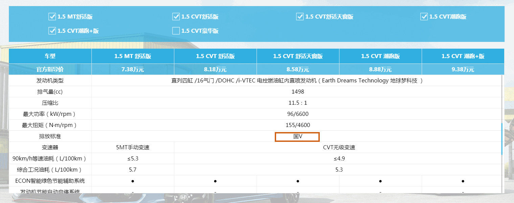Uncheck the 1.5 CVT舒适版 checkbox
The height and width of the screenshot is (203, 514).
point(176,17)
